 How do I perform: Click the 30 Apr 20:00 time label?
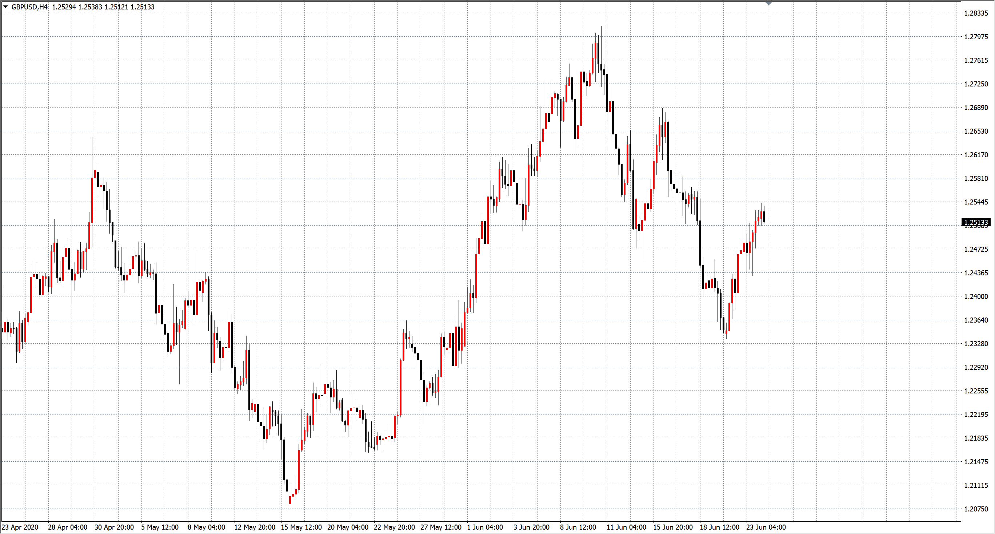[x=114, y=527]
